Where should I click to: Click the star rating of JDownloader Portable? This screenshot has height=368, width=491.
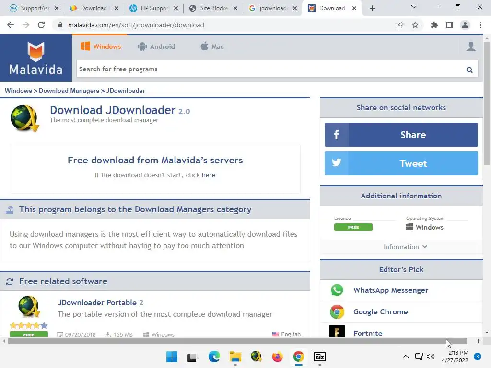point(29,325)
